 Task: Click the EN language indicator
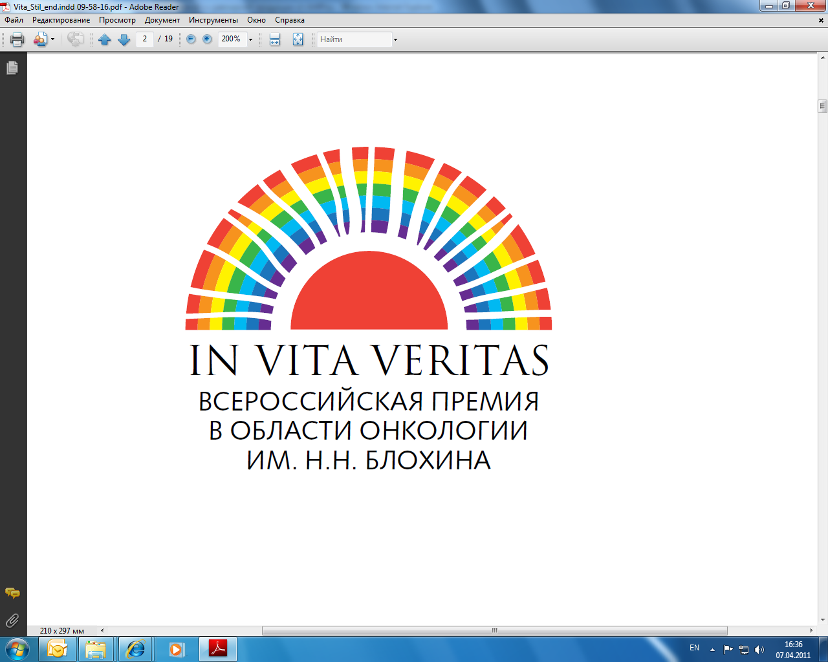694,648
